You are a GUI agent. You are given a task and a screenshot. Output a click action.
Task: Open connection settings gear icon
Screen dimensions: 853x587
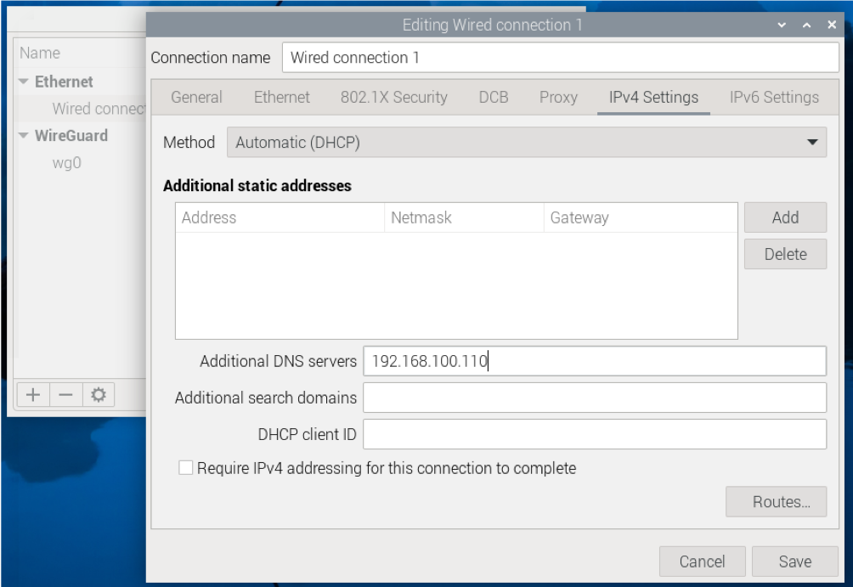click(x=98, y=395)
